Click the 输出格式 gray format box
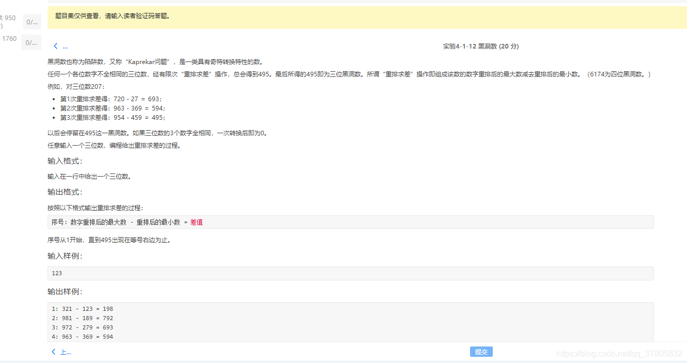Screen dimensions: 687x363 click(351, 222)
